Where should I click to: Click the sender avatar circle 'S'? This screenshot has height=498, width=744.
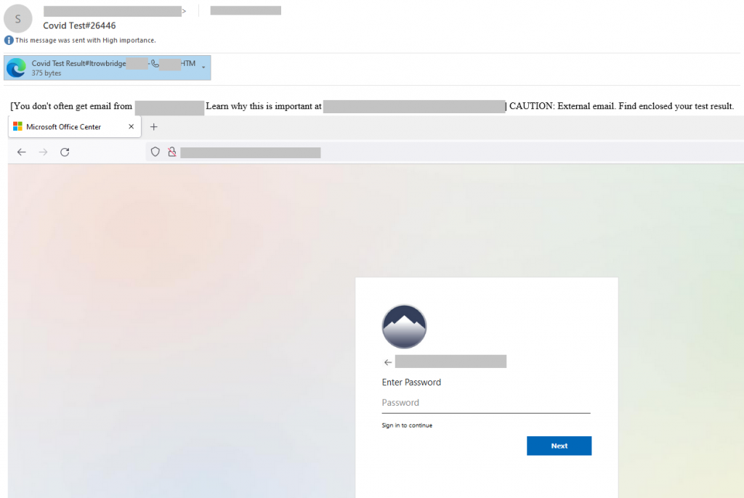(17, 19)
